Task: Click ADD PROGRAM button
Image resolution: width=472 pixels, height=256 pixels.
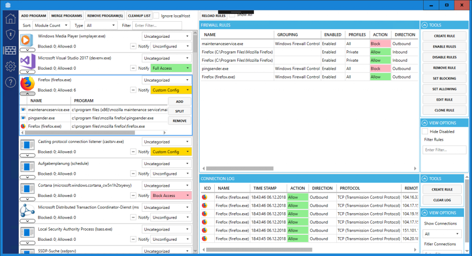Action: tap(34, 16)
